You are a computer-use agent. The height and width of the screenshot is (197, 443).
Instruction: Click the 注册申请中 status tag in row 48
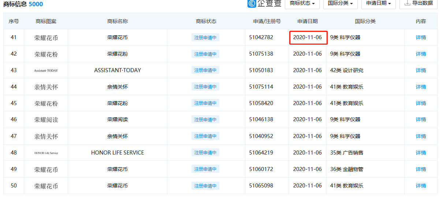[x=205, y=153]
